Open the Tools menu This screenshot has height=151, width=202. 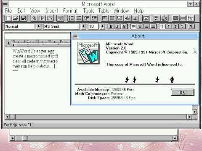click(89, 11)
